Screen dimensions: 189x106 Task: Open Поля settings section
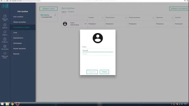(15, 33)
